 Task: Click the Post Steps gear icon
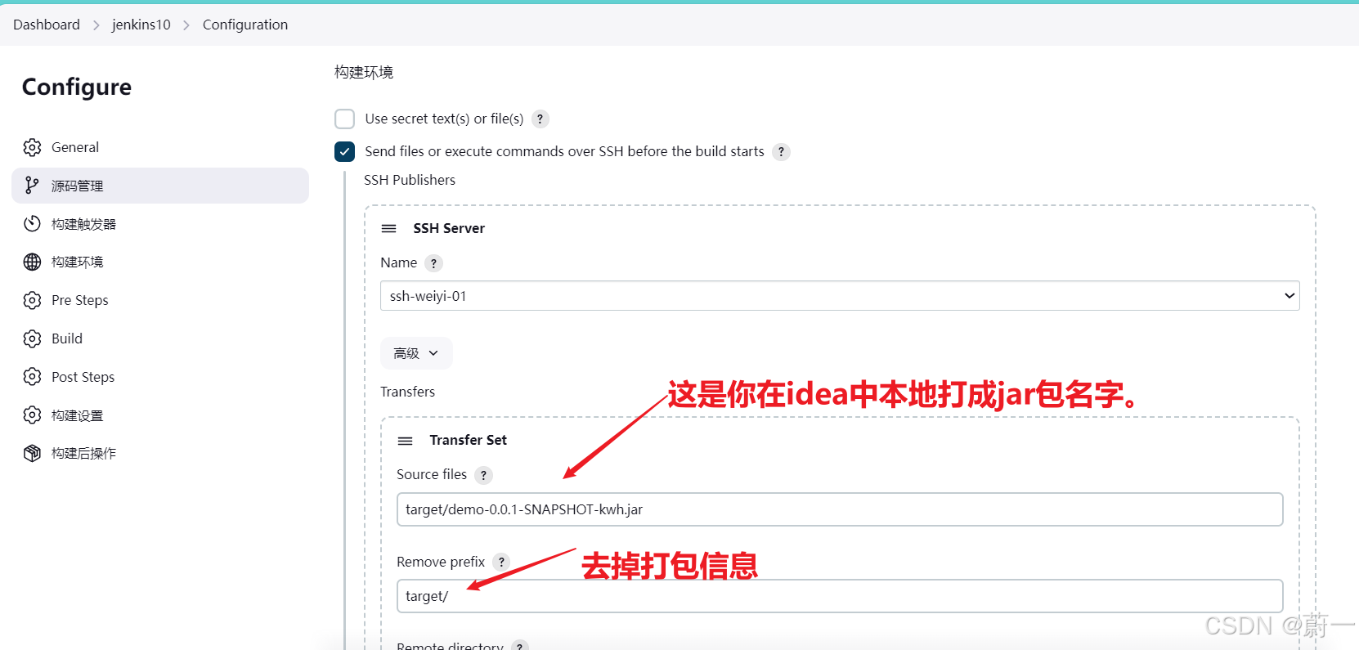32,377
